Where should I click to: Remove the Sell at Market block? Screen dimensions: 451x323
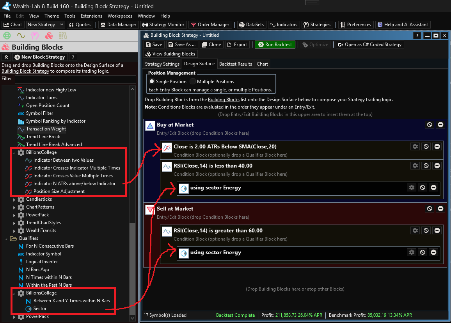tap(440, 209)
